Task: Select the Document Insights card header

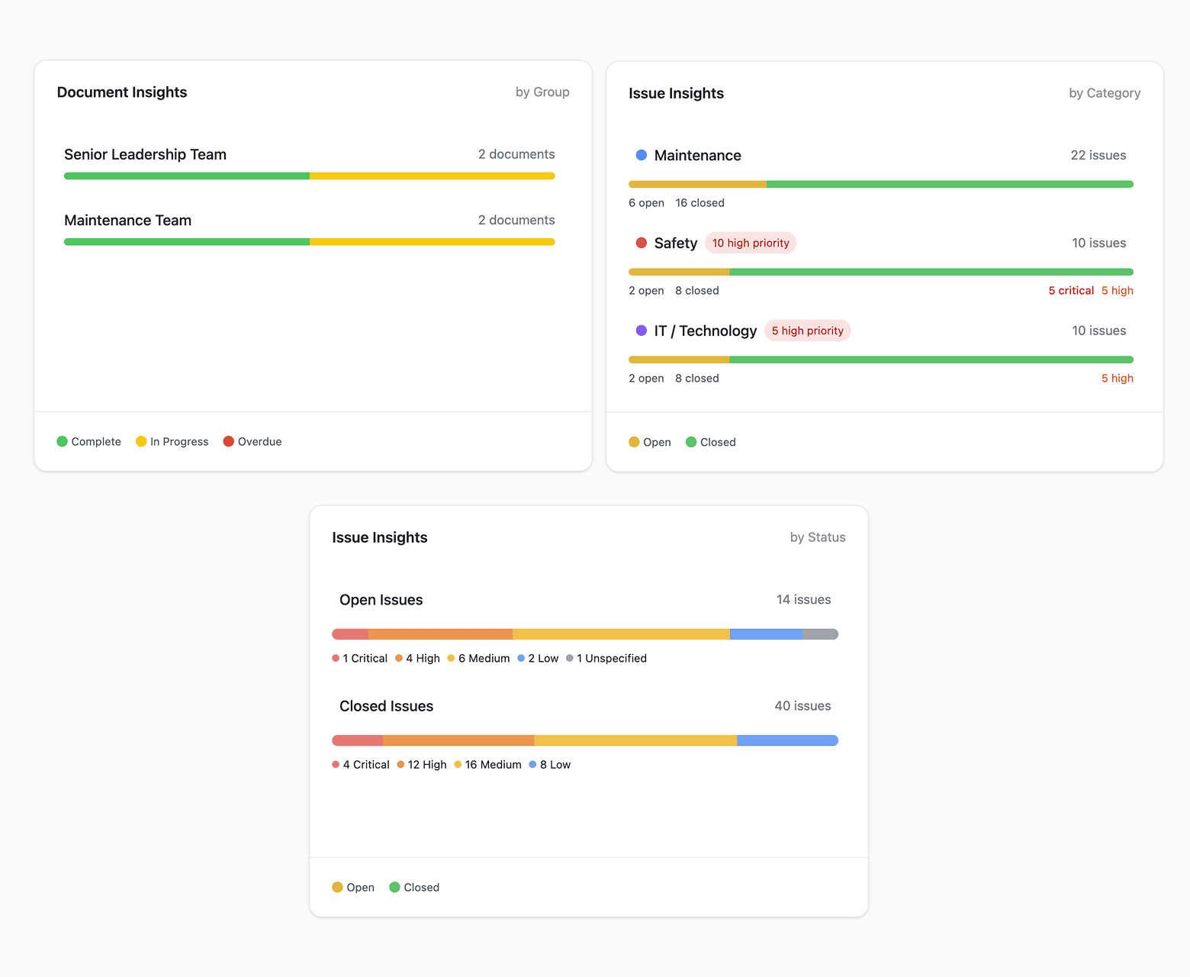Action: coord(122,92)
